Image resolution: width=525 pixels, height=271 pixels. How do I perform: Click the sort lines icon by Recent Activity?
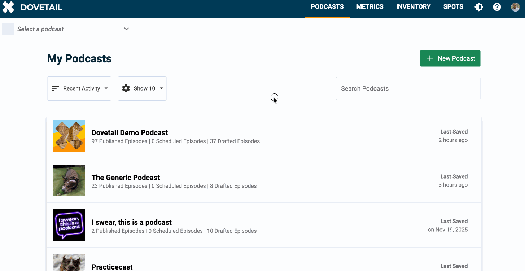[55, 88]
